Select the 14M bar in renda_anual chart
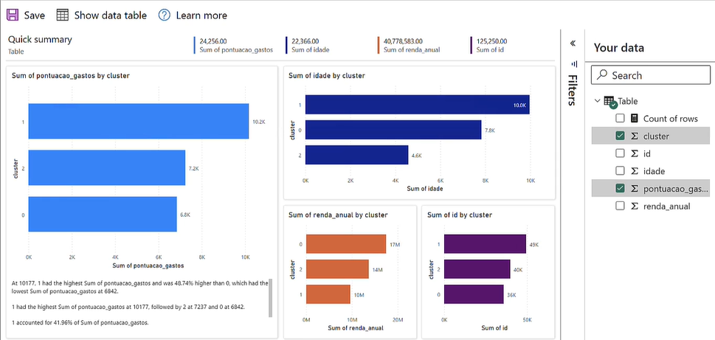Image resolution: width=715 pixels, height=340 pixels. click(x=337, y=269)
